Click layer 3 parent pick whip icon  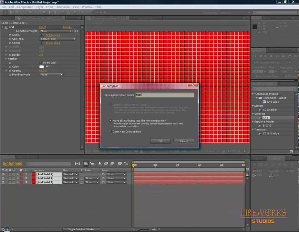pyautogui.click(x=103, y=182)
